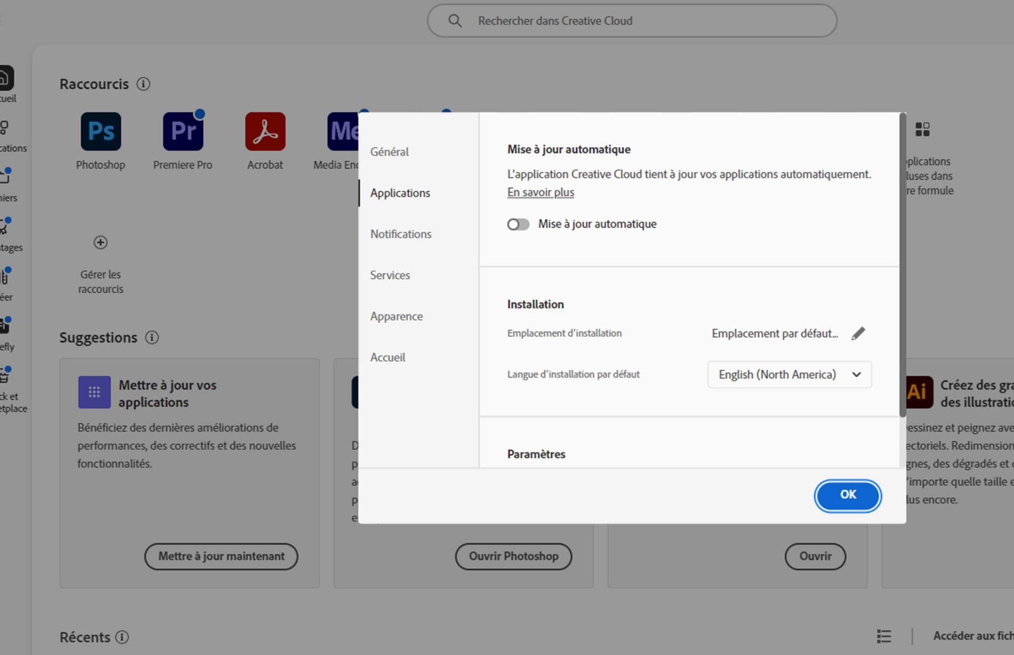The image size is (1014, 655).
Task: Click the pencil icon to edit install location
Action: (858, 333)
